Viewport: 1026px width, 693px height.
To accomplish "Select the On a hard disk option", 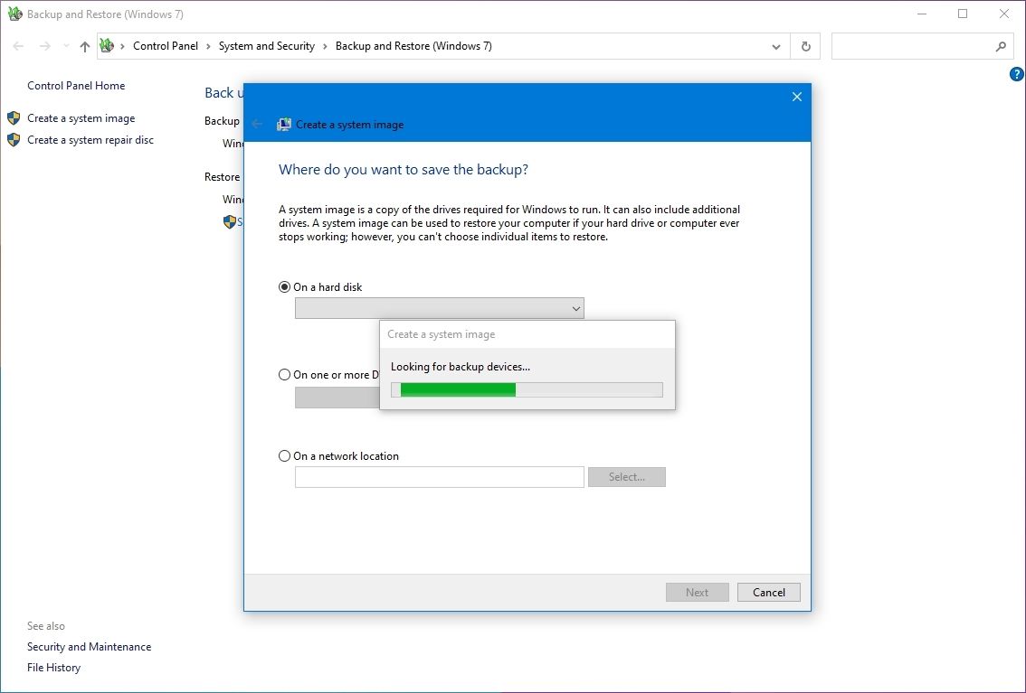I will point(284,286).
